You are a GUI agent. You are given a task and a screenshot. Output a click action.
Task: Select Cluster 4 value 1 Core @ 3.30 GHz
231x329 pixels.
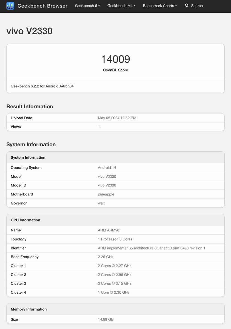click(114, 292)
